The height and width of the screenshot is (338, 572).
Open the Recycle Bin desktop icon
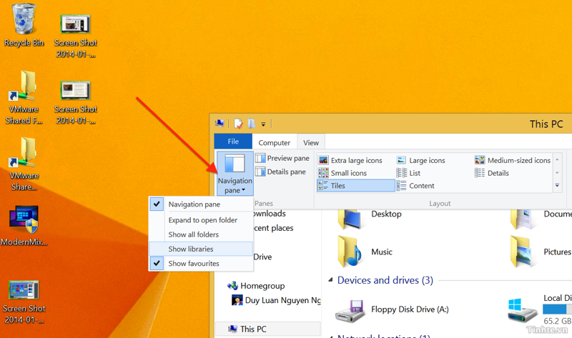coord(24,20)
